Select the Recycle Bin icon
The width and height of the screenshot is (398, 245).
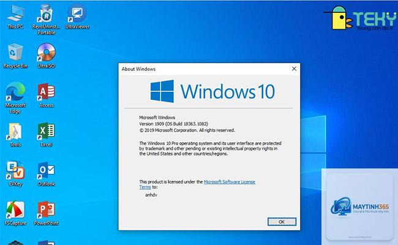coord(15,56)
